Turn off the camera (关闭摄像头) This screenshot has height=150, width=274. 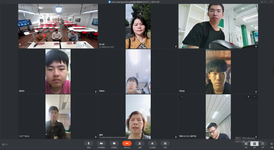pos(101,143)
